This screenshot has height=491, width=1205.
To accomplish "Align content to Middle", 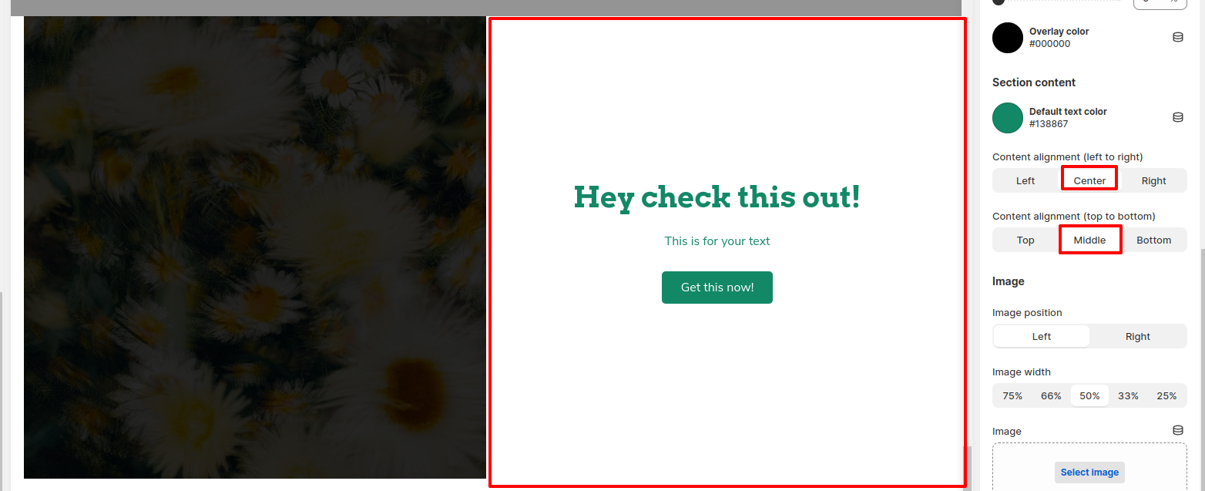I will point(1089,240).
